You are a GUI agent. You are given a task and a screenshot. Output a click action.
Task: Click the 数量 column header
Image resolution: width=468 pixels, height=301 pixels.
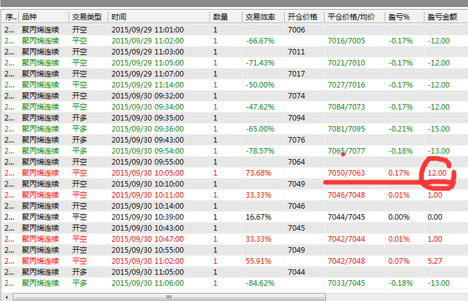pos(221,17)
